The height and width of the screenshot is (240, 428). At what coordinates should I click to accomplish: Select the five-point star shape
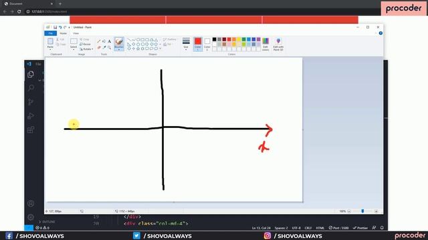[x=138, y=49]
